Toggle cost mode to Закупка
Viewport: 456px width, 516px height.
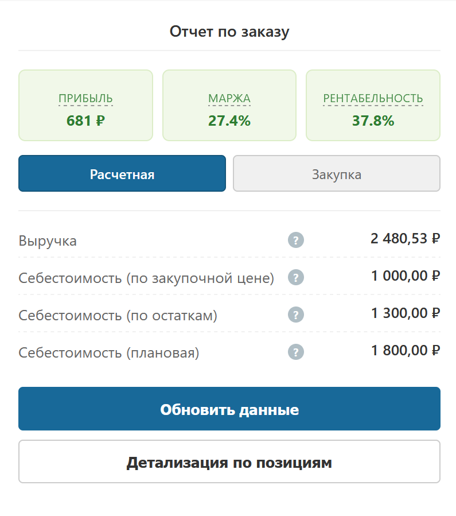(x=336, y=173)
